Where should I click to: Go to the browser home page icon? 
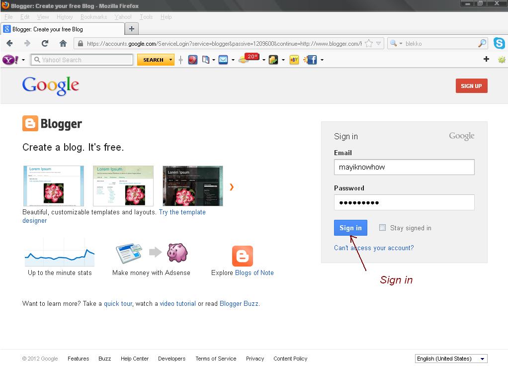63,43
